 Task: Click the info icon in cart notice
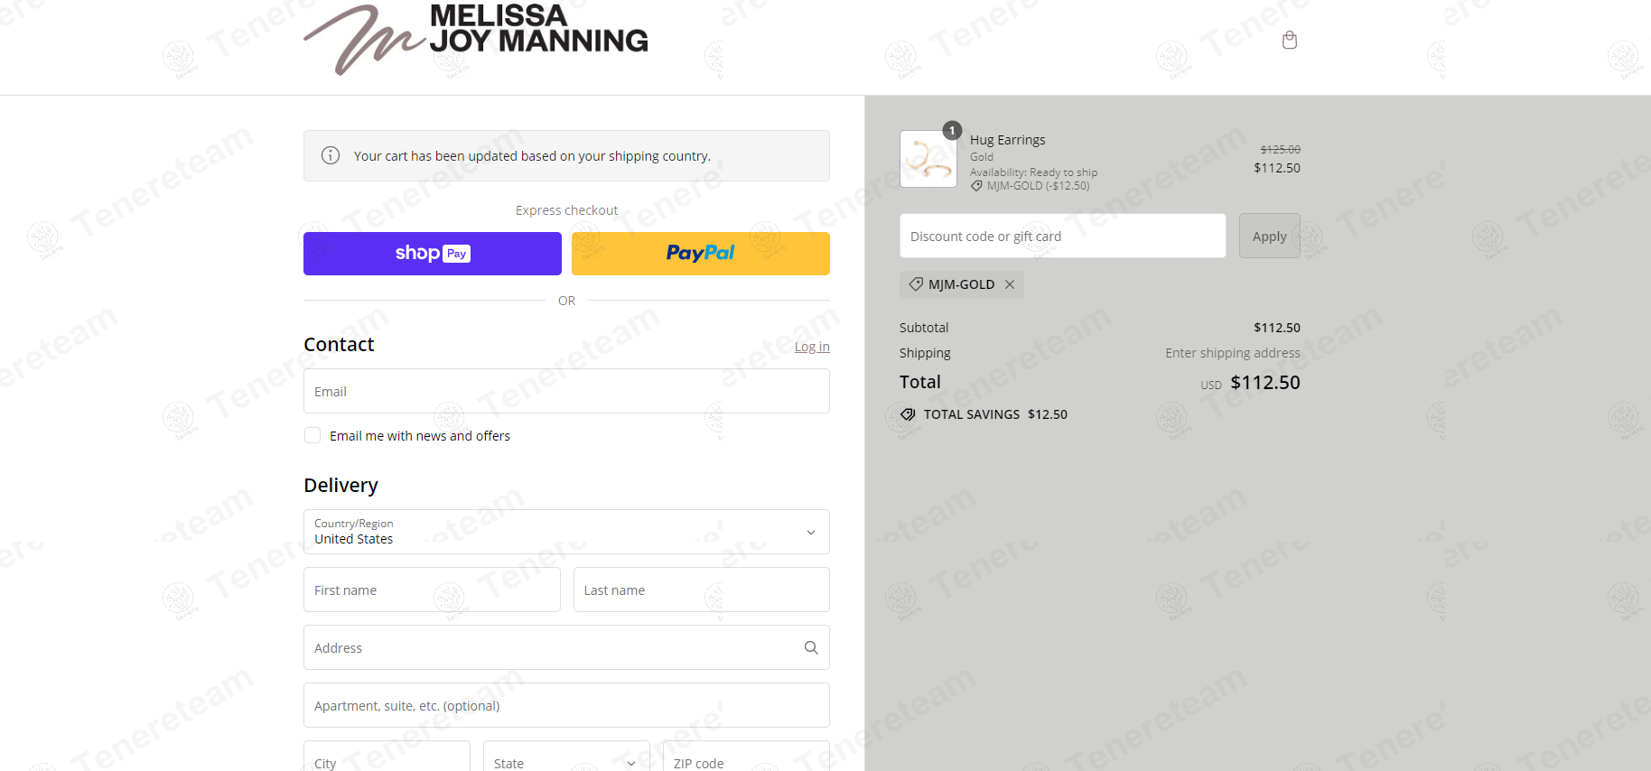click(331, 155)
